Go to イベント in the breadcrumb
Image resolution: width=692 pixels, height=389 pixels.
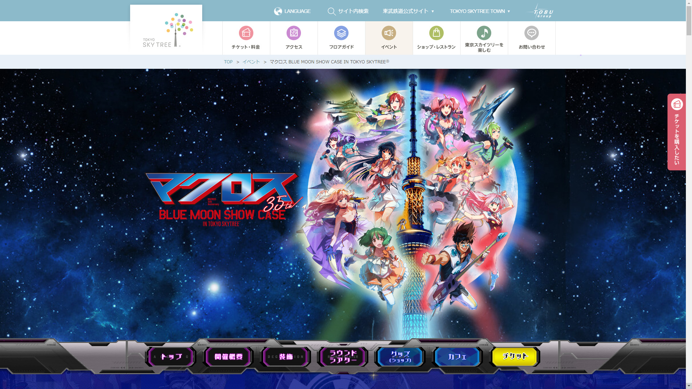click(251, 62)
